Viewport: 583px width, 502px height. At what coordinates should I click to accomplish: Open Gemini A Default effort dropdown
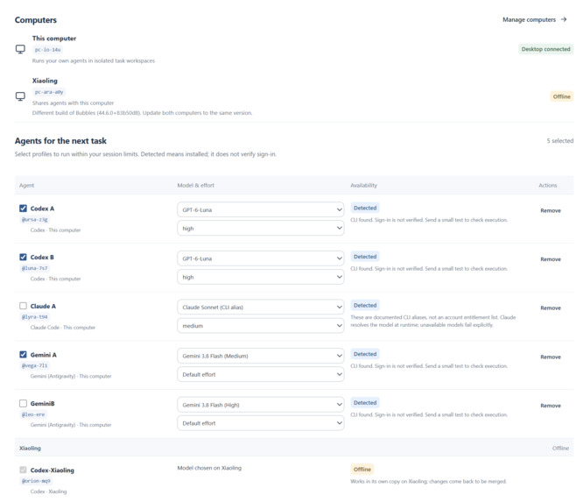coord(261,374)
